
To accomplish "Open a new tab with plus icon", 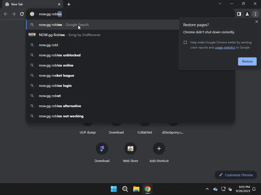I will pyautogui.click(x=69, y=4).
